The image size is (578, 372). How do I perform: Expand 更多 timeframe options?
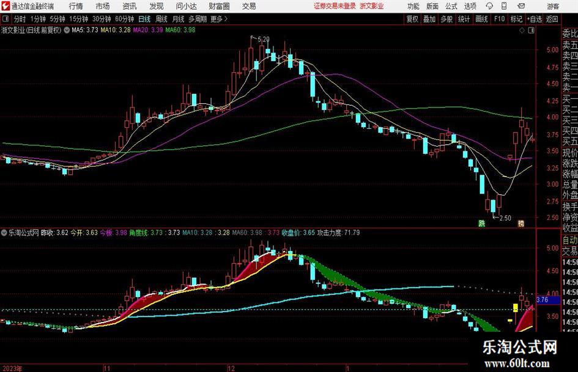[219, 19]
